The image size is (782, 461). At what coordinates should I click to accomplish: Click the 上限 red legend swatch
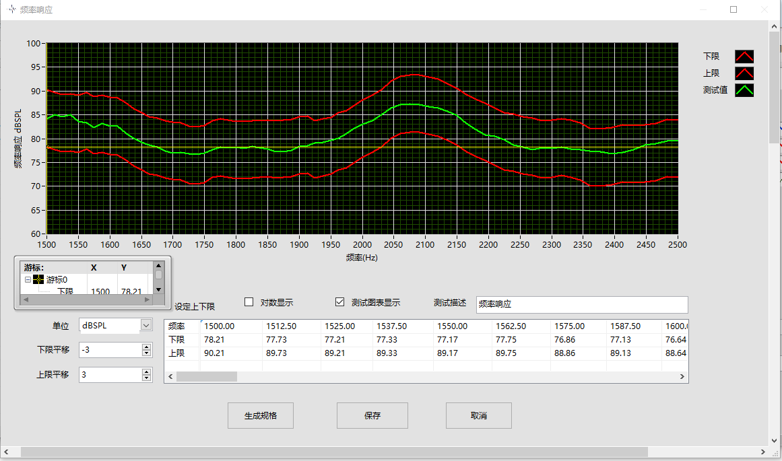click(x=744, y=73)
